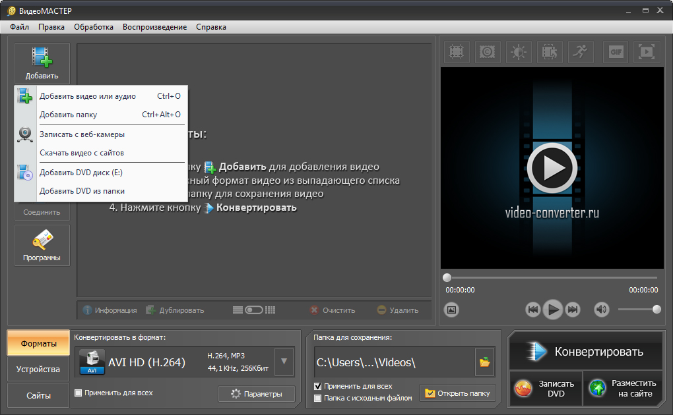Open the Параметры settings button
Screen dimensions: 673x415
click(256, 393)
